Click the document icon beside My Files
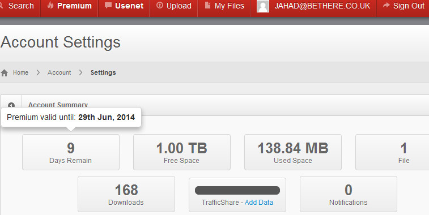429x215 pixels. 207,5
